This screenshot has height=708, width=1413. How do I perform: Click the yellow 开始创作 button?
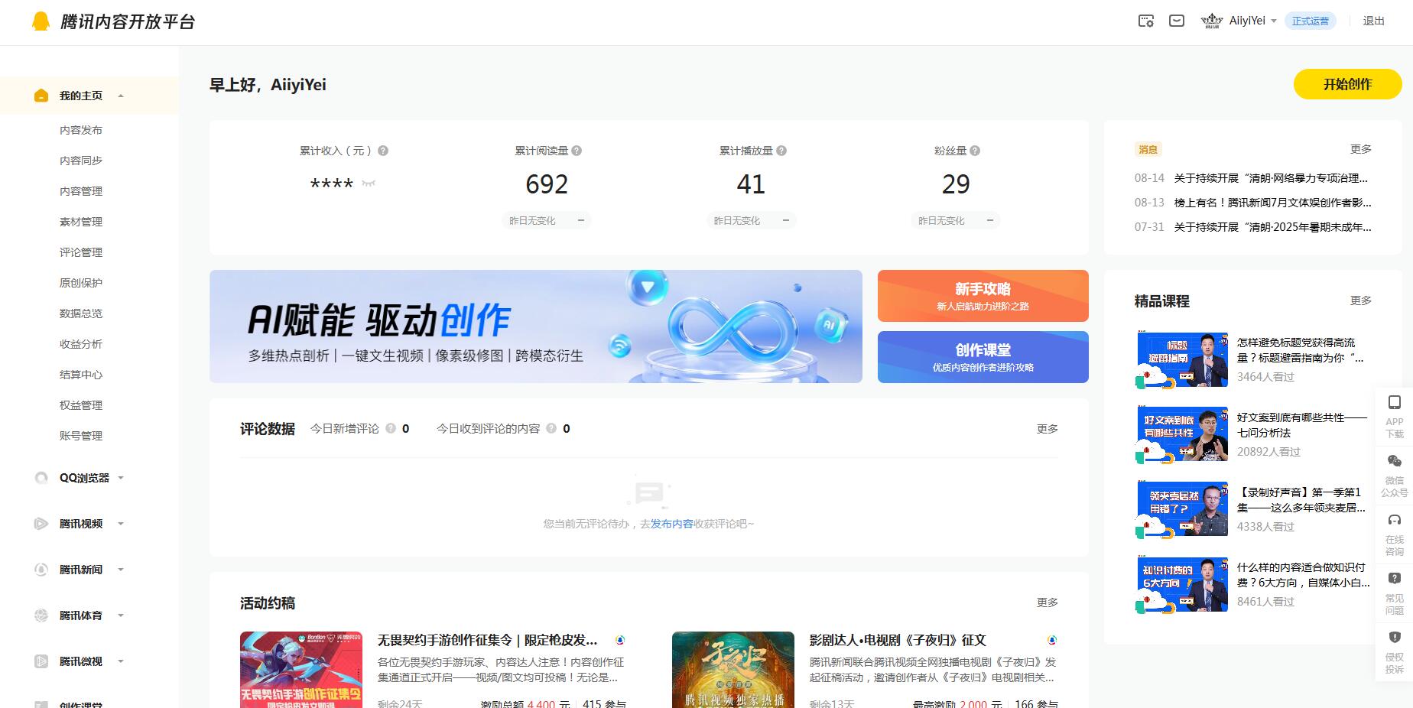click(1347, 84)
